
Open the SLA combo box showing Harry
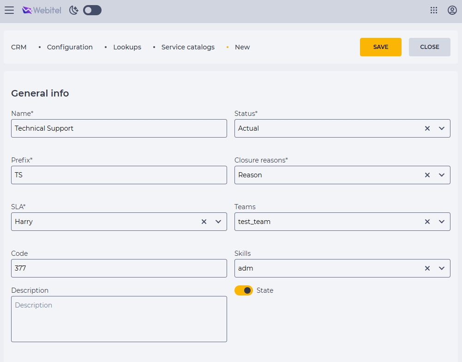click(x=119, y=221)
